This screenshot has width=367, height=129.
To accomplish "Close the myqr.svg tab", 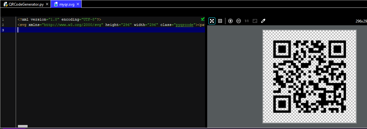I will point(78,4).
